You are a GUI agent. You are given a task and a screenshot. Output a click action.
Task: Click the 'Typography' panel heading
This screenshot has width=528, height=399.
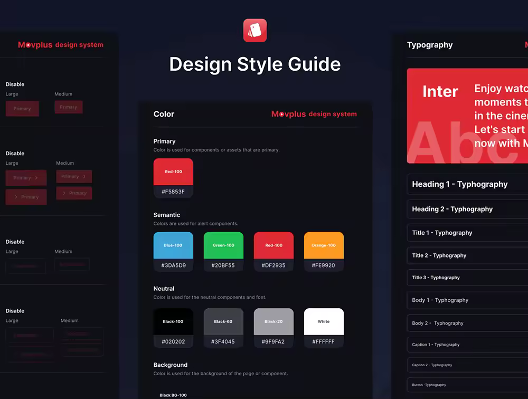click(x=430, y=45)
